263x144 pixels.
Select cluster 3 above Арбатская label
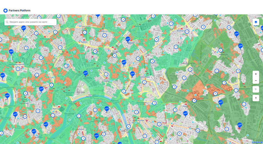coord(51,85)
